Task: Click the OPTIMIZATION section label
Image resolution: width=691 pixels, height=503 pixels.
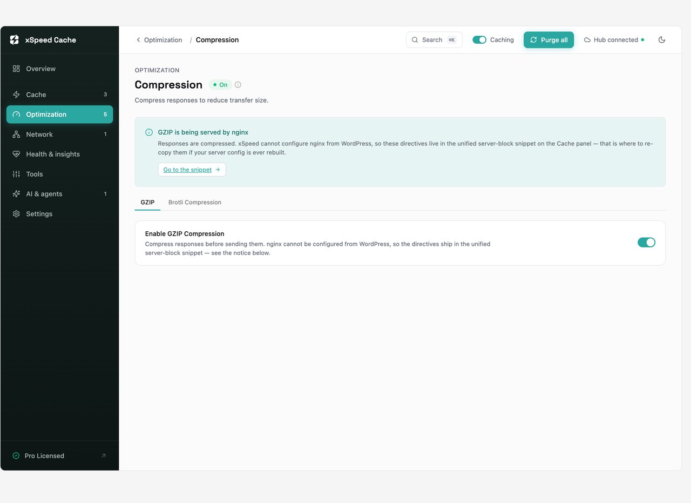Action: click(x=157, y=70)
